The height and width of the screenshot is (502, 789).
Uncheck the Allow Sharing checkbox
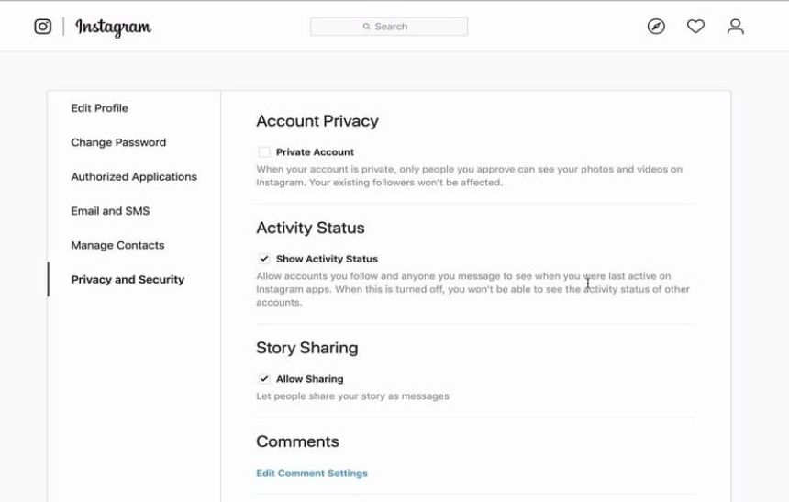pos(263,379)
